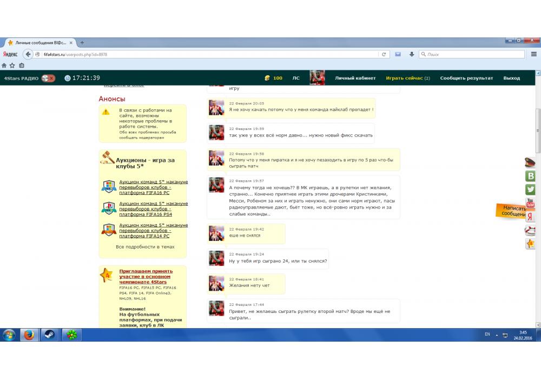Open Сообщить результат
Viewport: 541px width, 379px height.
tap(466, 78)
